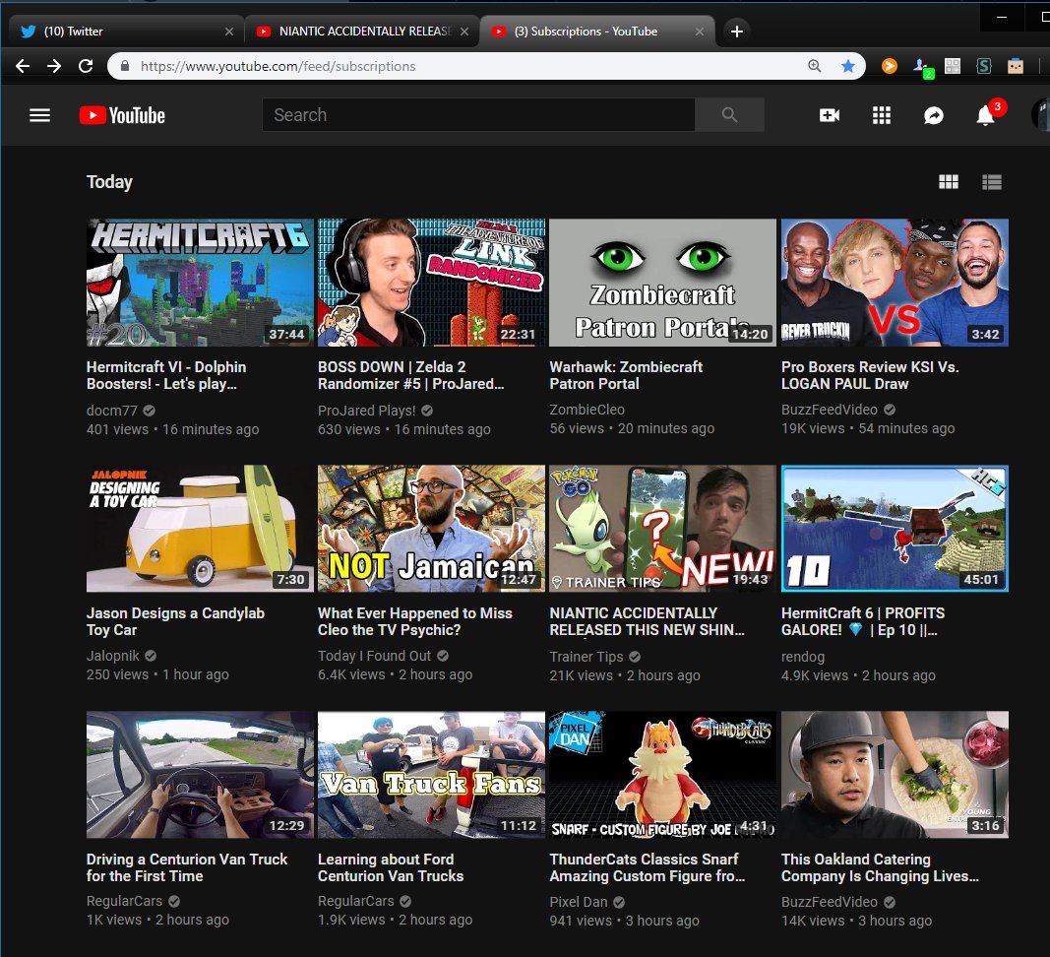Open the Designing a Toy Car thumbnail
The image size is (1050, 957).
[200, 528]
